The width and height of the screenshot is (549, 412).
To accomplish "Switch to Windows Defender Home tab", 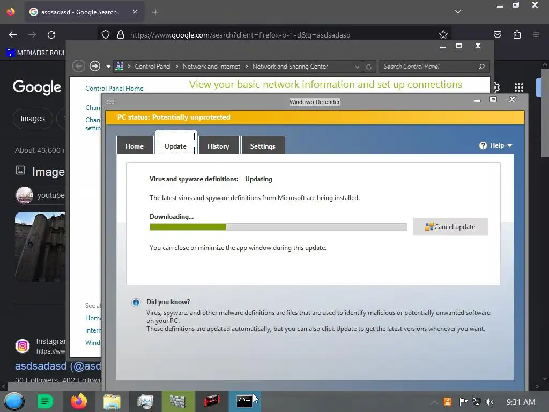I will click(x=135, y=146).
